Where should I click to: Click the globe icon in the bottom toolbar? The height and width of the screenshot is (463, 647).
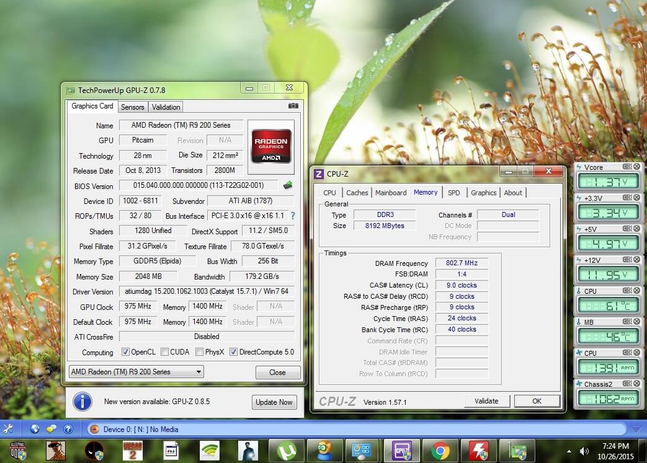coord(35,429)
